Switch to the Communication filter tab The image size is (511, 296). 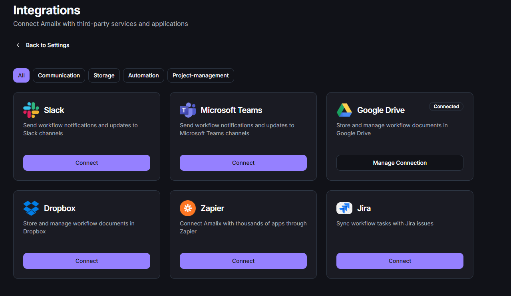(x=59, y=75)
